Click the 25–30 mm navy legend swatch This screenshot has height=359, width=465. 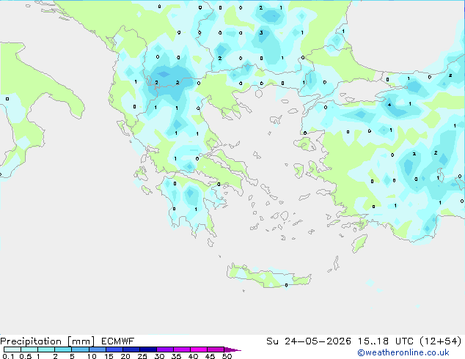(x=147, y=349)
